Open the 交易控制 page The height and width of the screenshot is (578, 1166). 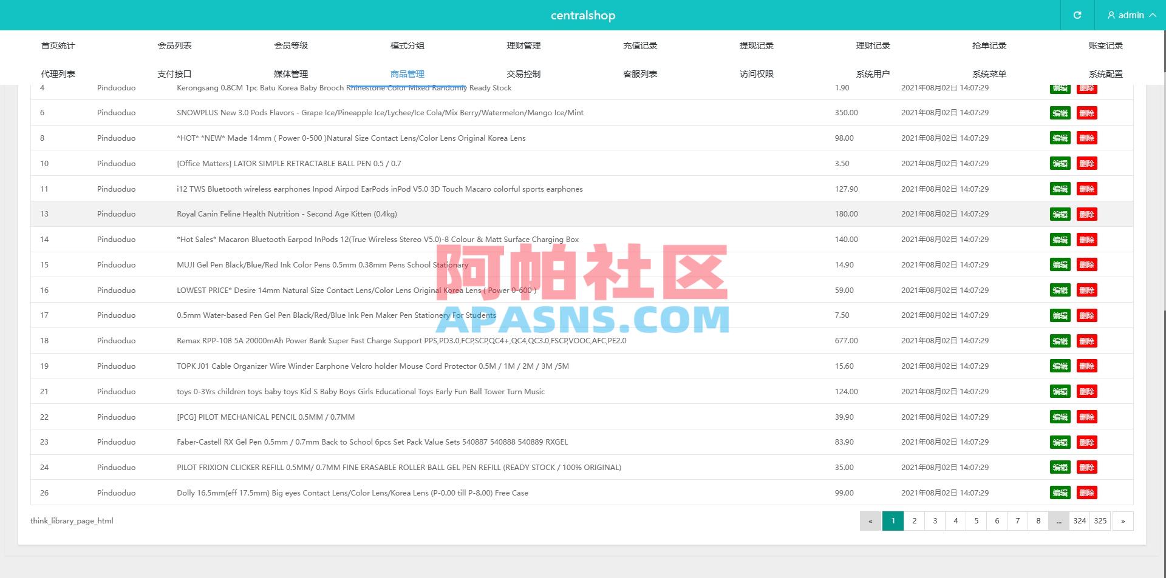[524, 73]
